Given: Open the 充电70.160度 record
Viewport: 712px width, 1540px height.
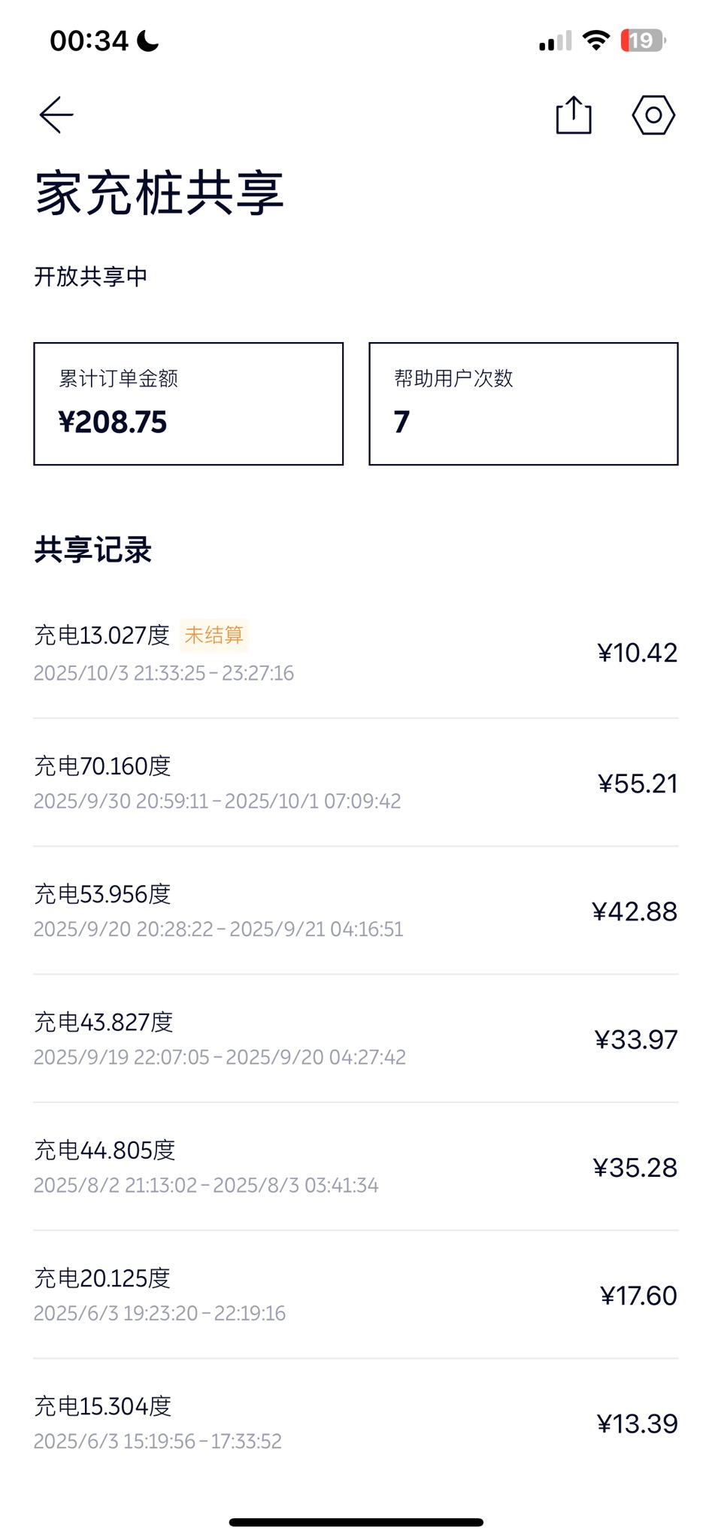Looking at the screenshot, I should [355, 782].
